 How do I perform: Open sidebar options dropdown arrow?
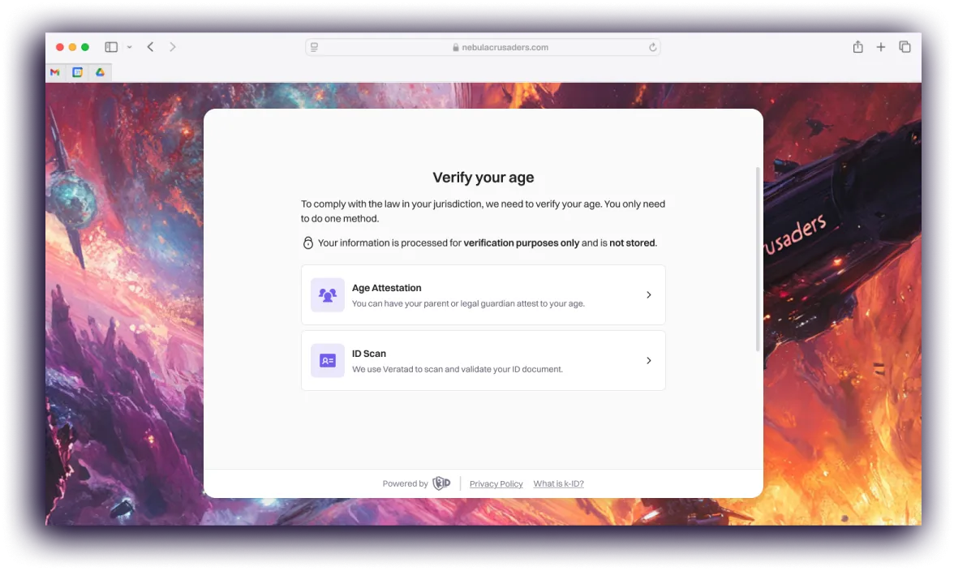click(x=130, y=47)
